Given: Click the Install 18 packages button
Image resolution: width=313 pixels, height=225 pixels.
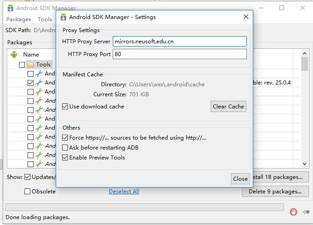Looking at the screenshot, I should (281, 177).
